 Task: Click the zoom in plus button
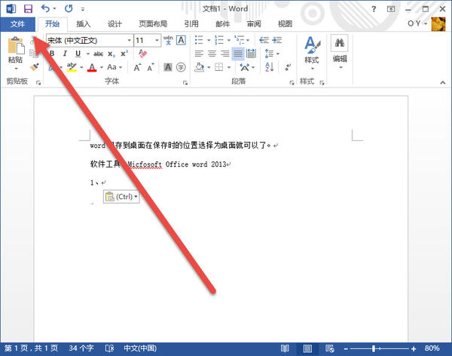pyautogui.click(x=414, y=348)
